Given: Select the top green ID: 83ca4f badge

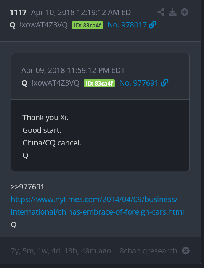Looking at the screenshot, I should 87,25.
